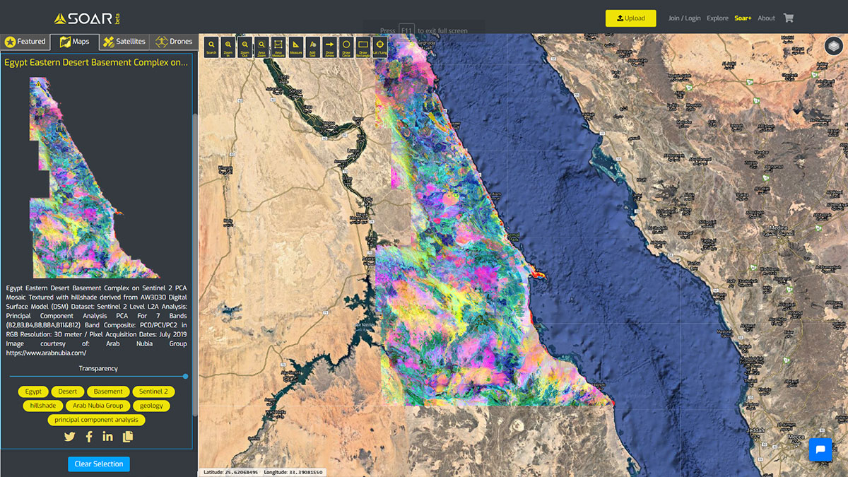The height and width of the screenshot is (477, 848).
Task: Copy the map link icon
Action: coord(127,437)
